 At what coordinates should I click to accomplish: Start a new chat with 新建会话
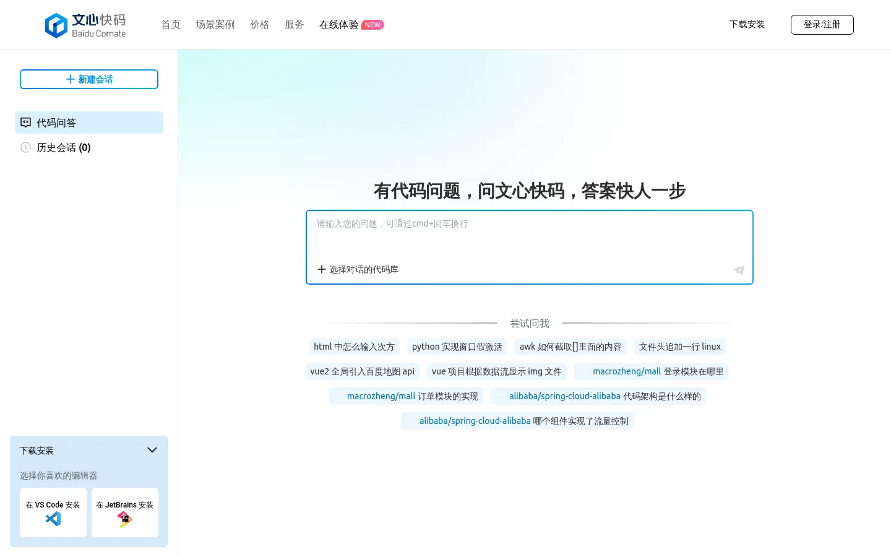89,79
